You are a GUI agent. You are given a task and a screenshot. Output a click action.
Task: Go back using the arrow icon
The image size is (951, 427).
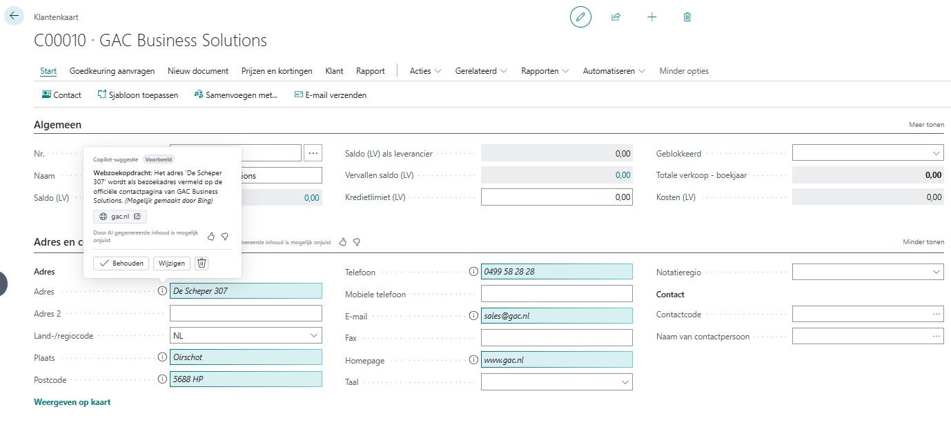pos(14,16)
